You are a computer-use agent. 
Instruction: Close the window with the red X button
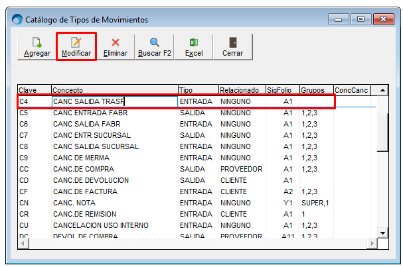(x=384, y=19)
